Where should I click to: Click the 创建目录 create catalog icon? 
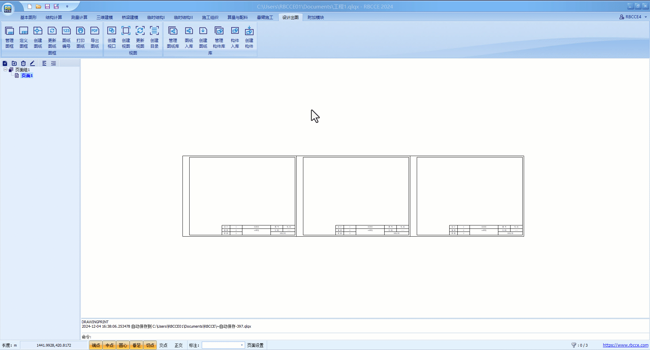point(154,37)
